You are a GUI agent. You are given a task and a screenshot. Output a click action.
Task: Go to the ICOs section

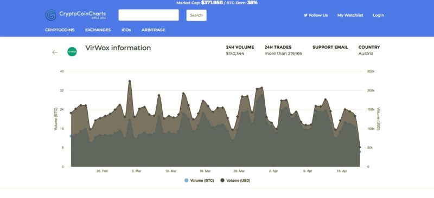click(x=126, y=30)
